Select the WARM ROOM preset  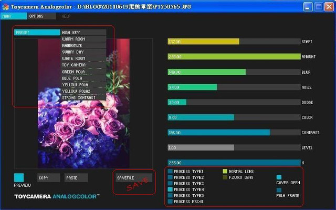click(83, 39)
